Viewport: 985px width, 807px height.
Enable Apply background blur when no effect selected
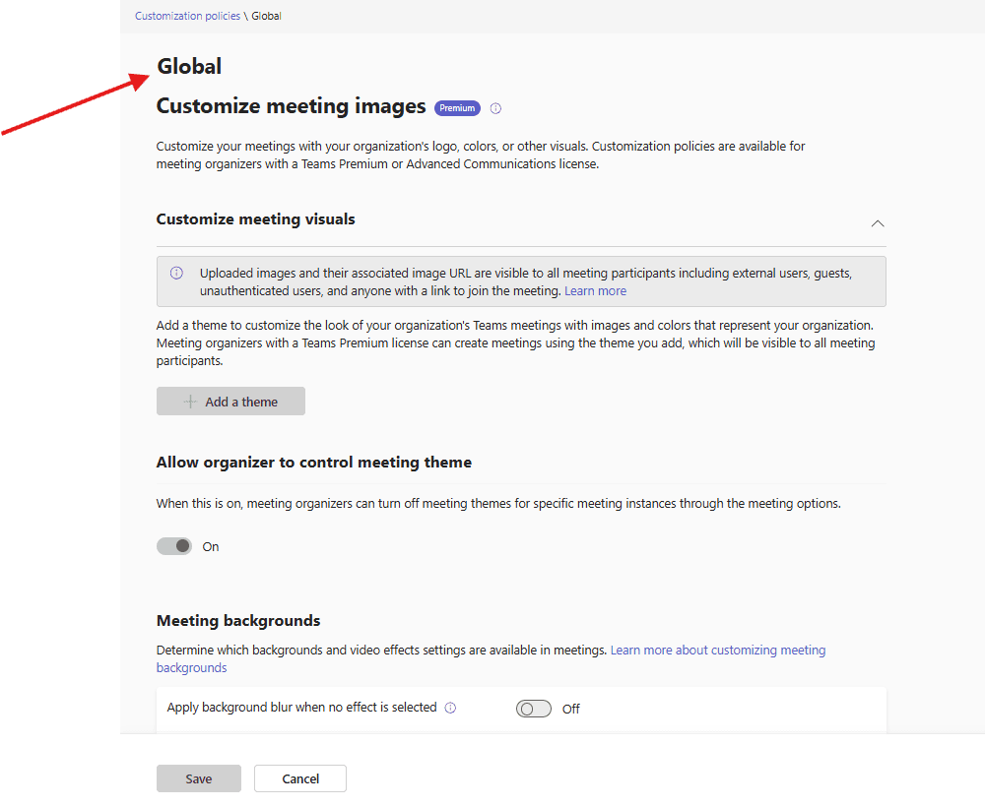click(x=533, y=709)
